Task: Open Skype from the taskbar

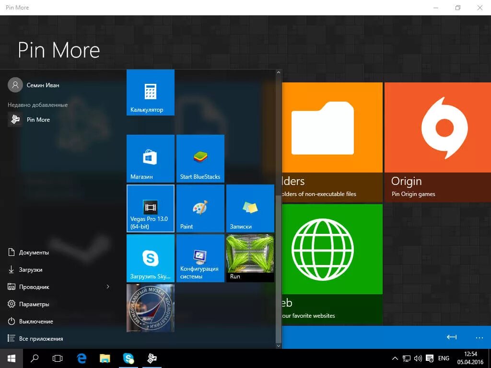Action: click(128, 358)
